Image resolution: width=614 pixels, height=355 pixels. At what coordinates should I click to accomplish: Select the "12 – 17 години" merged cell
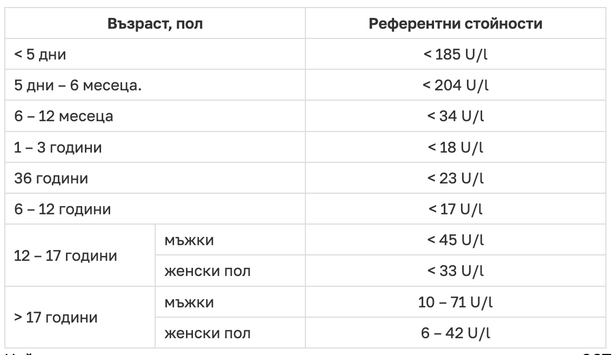tap(66, 255)
